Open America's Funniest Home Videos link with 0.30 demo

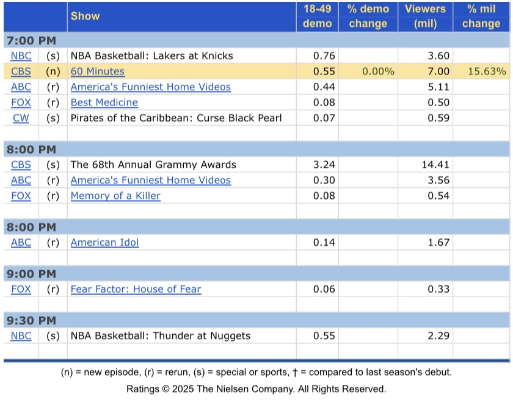[151, 180]
